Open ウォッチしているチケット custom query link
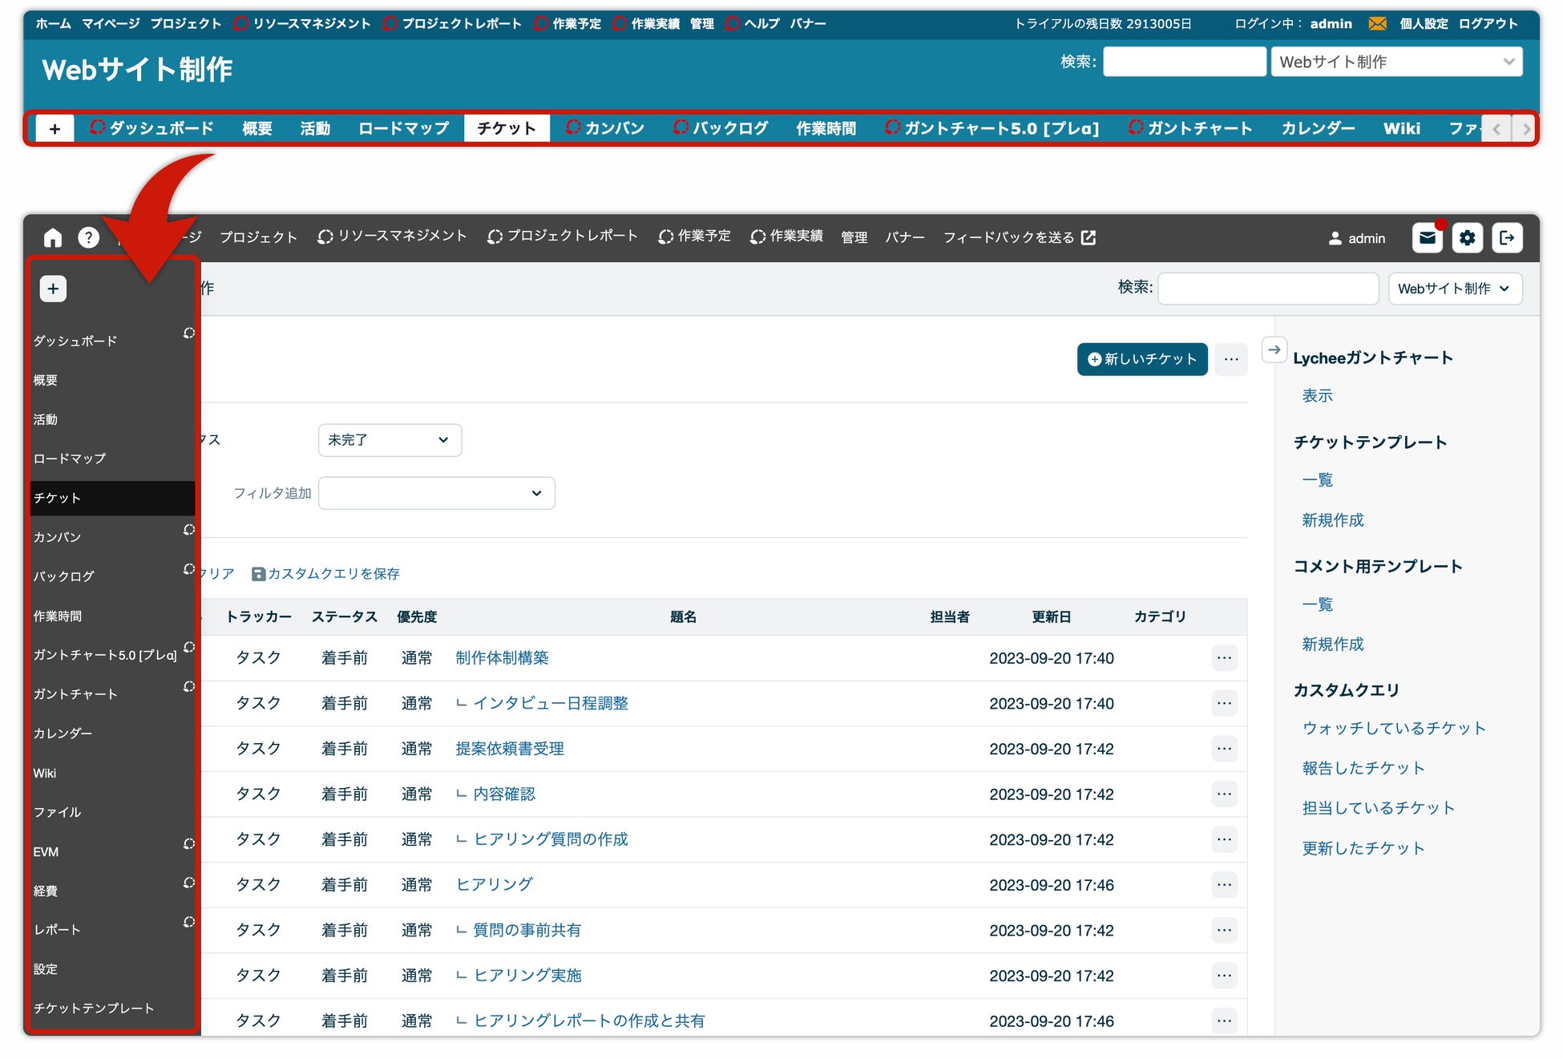Viewport: 1563px width, 1059px height. click(x=1394, y=728)
